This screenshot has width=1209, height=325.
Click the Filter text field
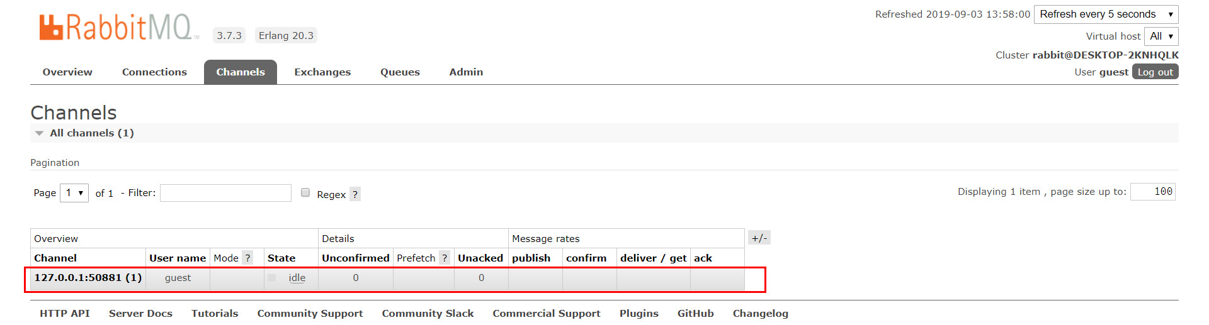click(225, 193)
